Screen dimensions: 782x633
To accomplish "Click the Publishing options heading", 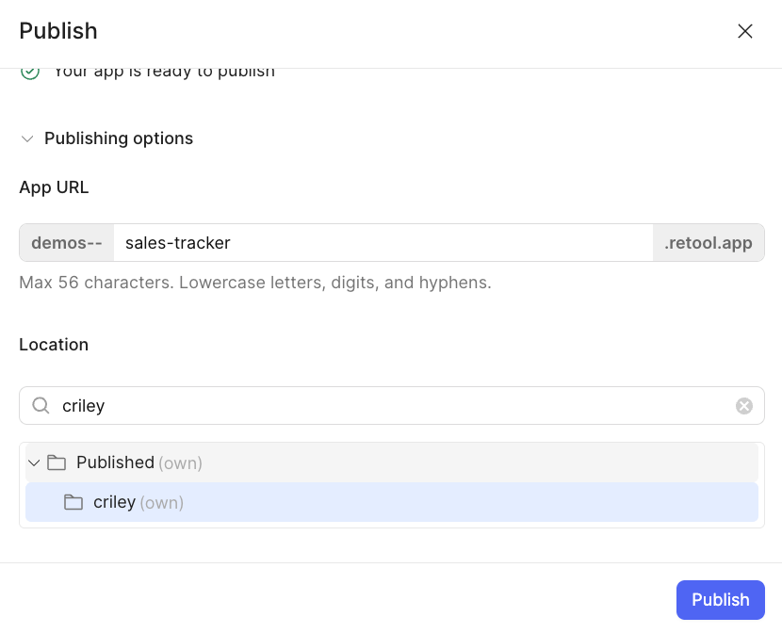I will [x=118, y=138].
